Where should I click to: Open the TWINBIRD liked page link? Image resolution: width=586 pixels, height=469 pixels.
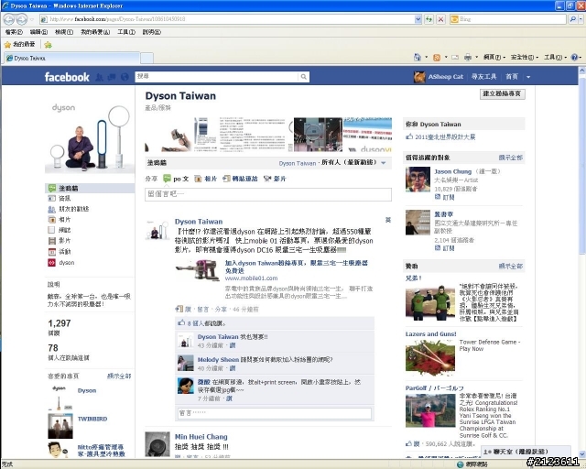tap(92, 419)
